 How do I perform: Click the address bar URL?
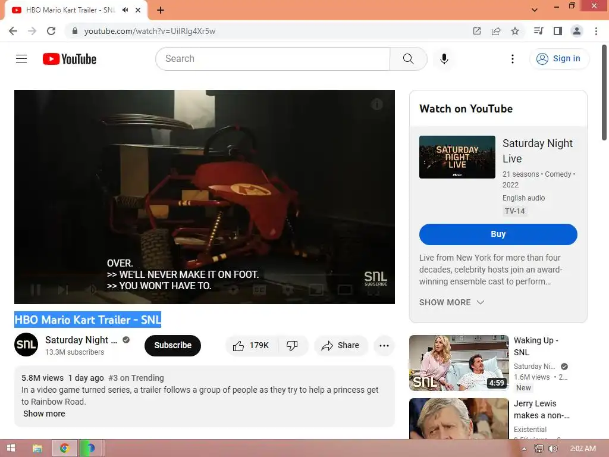(x=149, y=31)
